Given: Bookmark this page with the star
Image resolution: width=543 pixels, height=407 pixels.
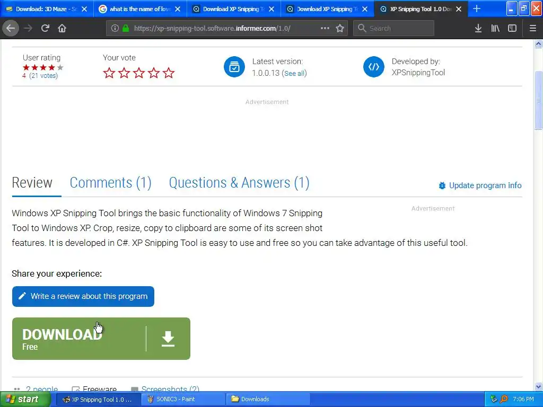Looking at the screenshot, I should 340,28.
